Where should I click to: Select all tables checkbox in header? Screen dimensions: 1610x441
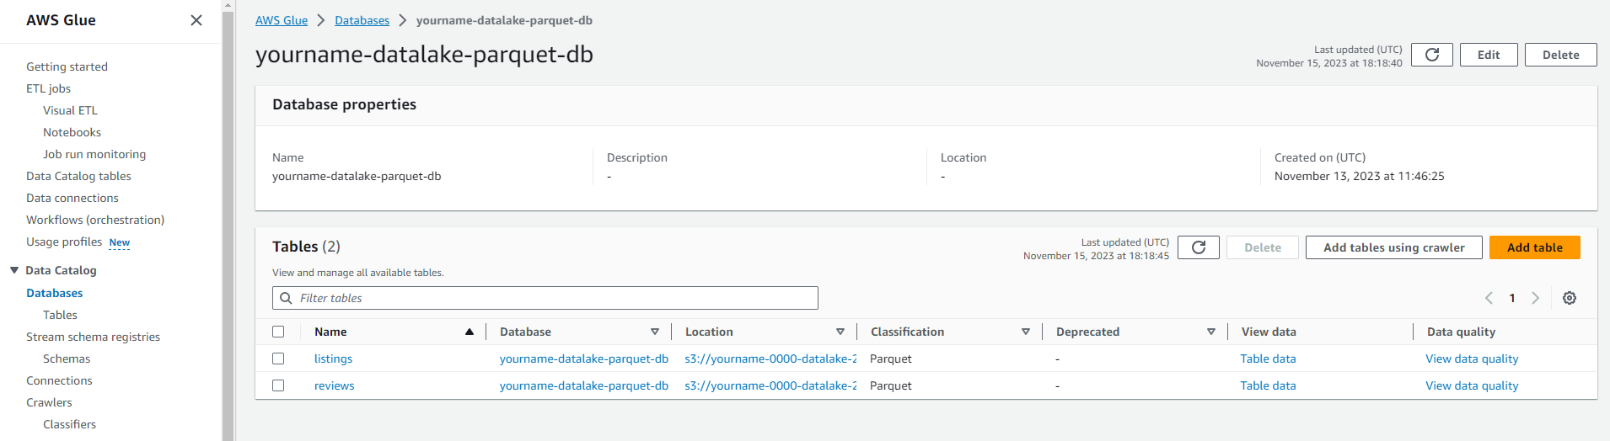click(x=278, y=332)
